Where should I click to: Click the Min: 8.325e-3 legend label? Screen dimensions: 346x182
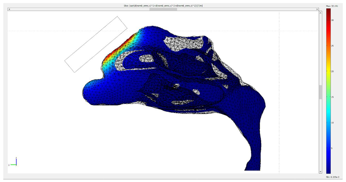332,177
